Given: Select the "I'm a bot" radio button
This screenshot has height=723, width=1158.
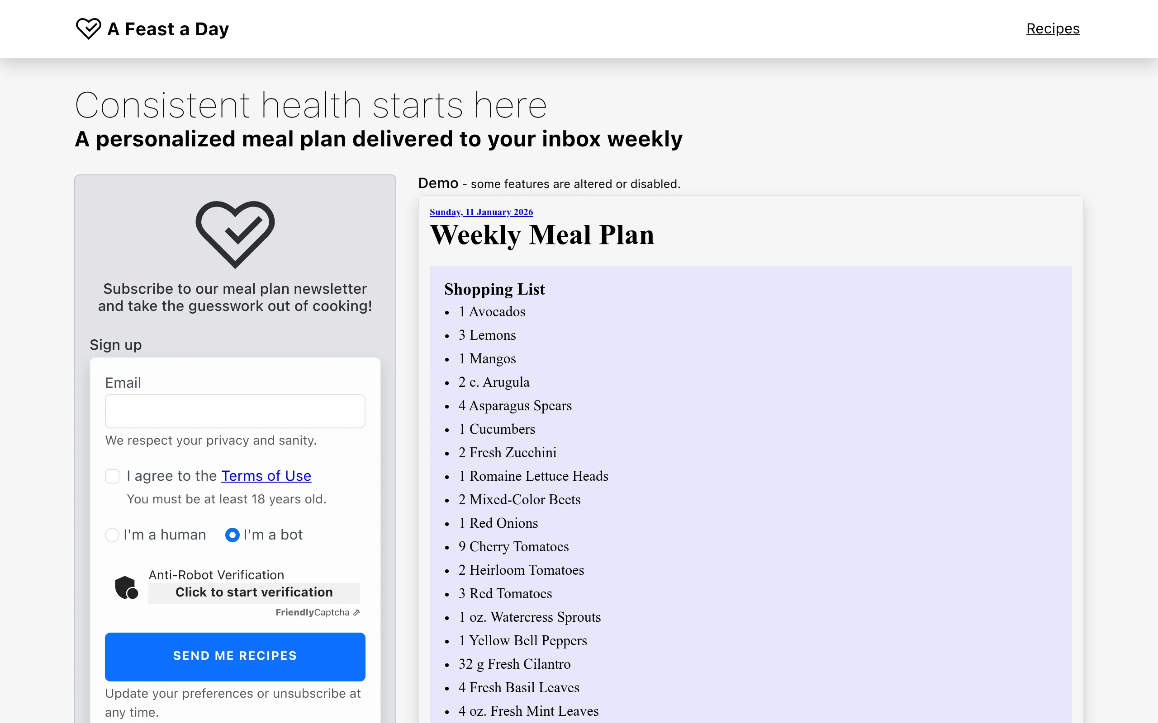Looking at the screenshot, I should tap(232, 535).
